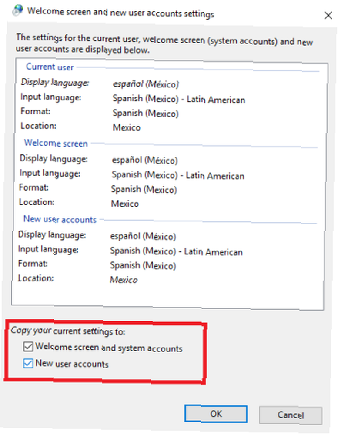Click Current user Location value Mexico

tap(127, 127)
